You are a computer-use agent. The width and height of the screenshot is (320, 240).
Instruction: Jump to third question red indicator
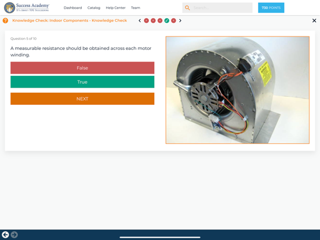160,21
